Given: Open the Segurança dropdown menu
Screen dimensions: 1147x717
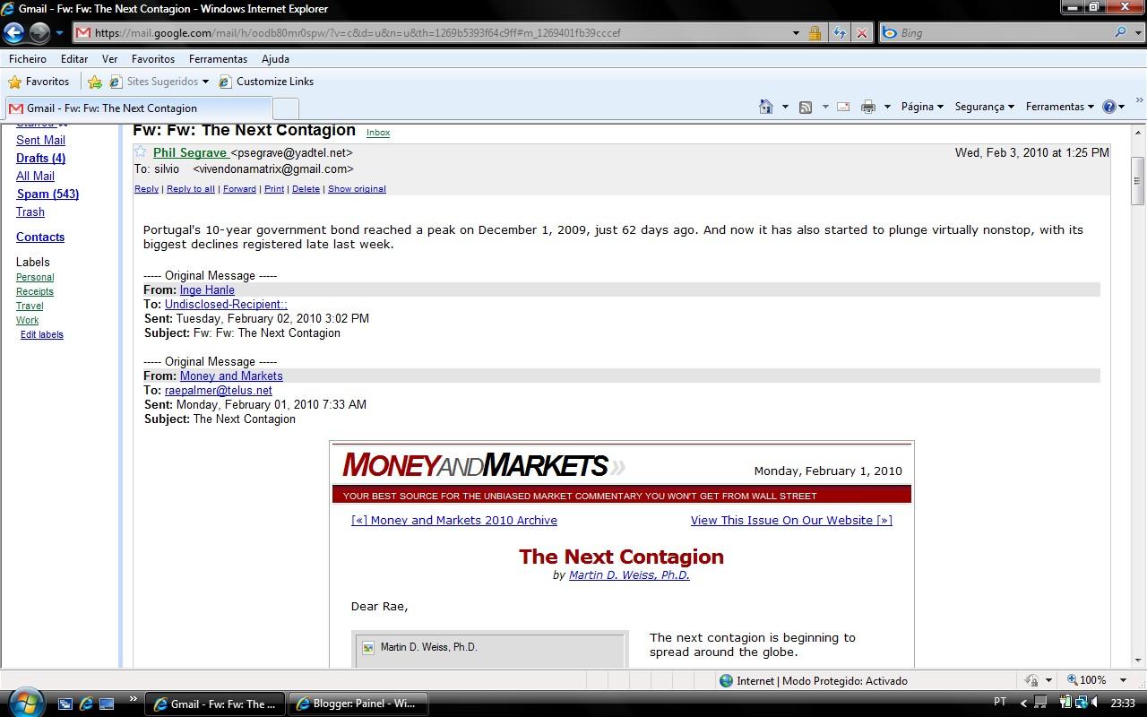Looking at the screenshot, I should (x=984, y=107).
